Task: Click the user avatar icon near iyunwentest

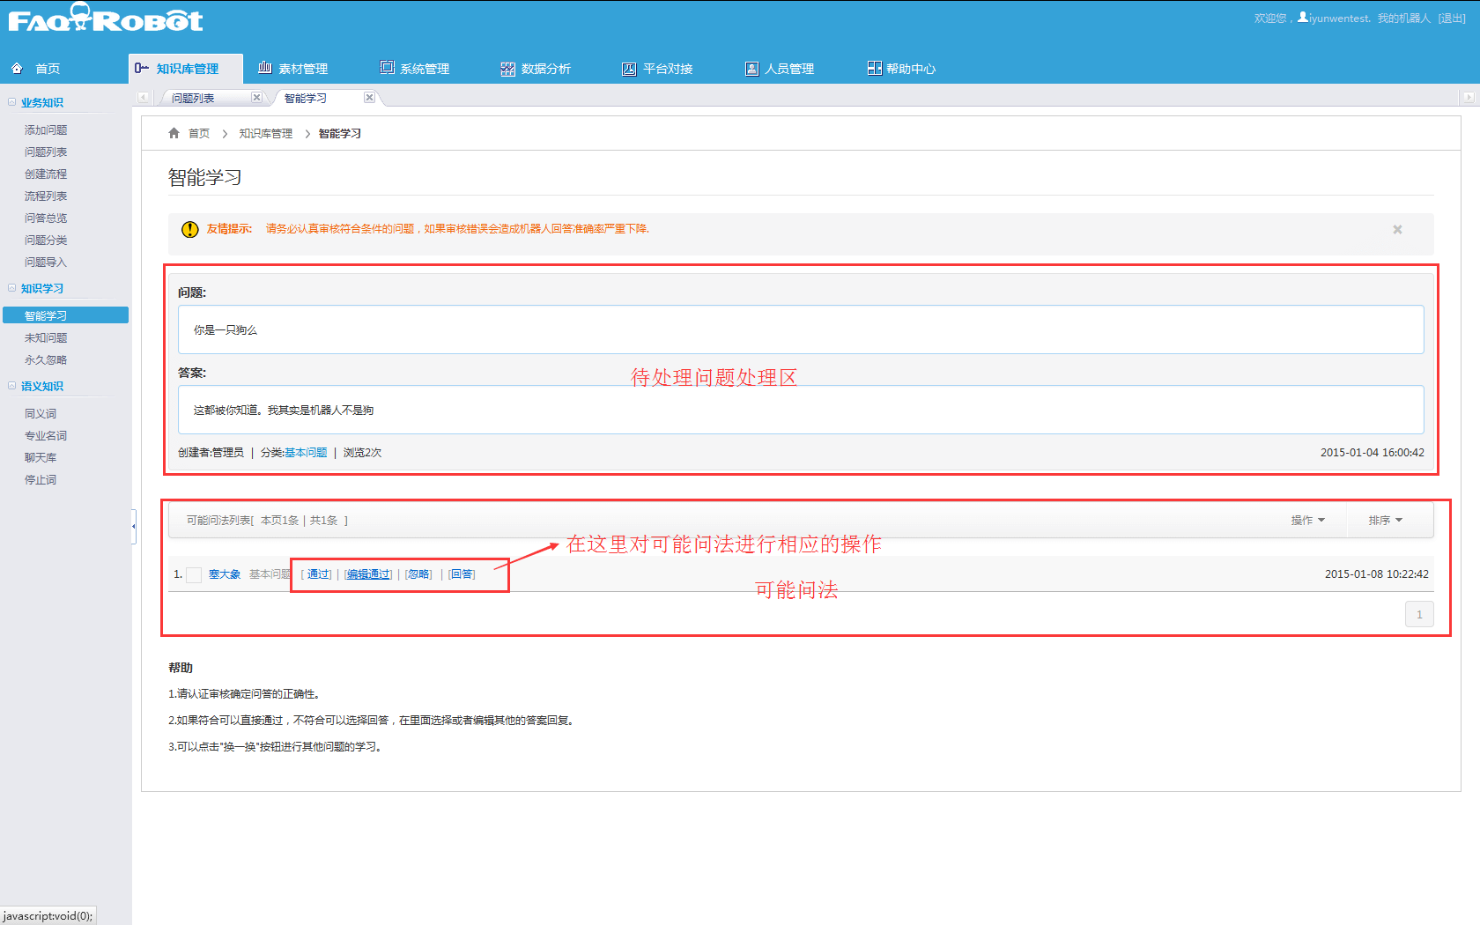Action: [x=1303, y=17]
